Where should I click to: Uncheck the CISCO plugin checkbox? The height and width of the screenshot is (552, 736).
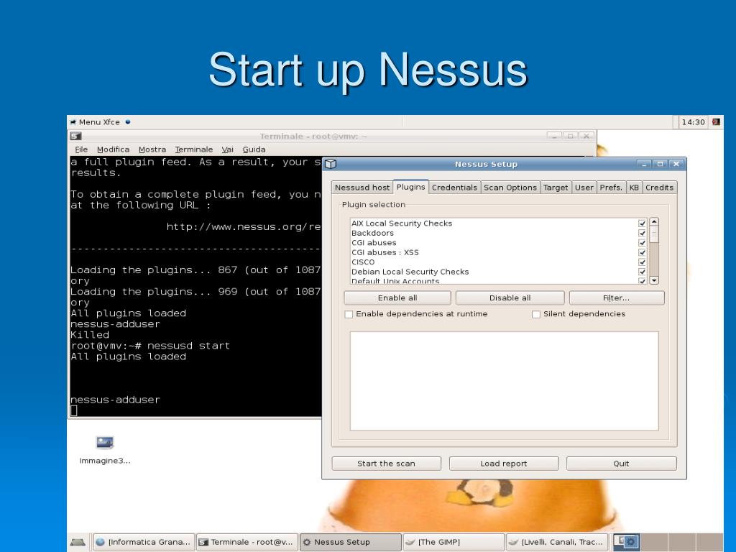(642, 262)
